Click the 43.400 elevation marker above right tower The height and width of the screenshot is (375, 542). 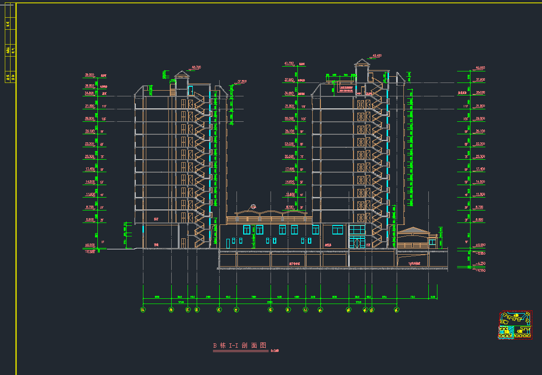376,56
